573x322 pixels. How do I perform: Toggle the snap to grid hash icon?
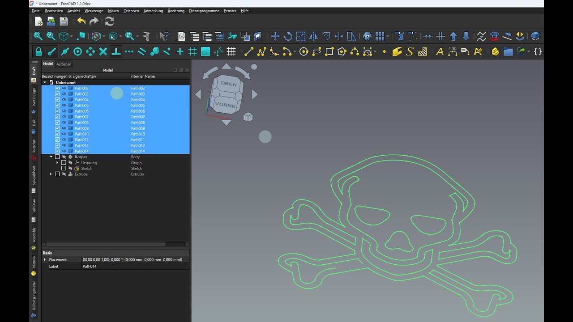[192, 51]
